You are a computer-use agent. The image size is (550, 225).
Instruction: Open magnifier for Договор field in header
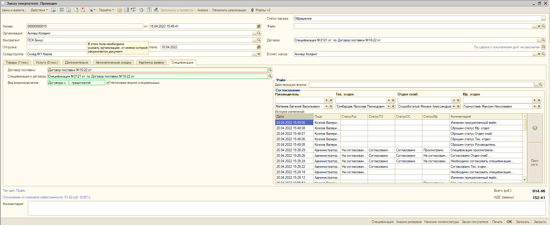tap(543, 40)
